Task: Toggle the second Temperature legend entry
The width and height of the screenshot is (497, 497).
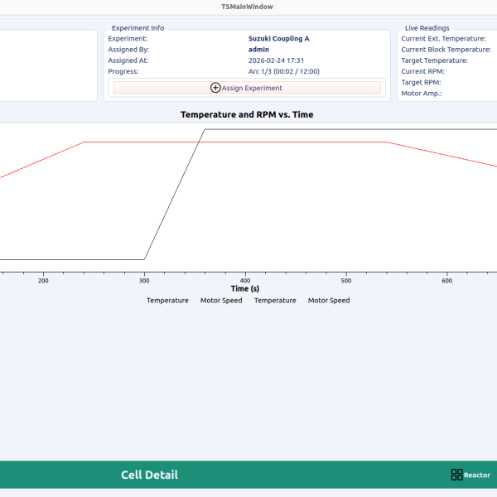Action: point(275,301)
